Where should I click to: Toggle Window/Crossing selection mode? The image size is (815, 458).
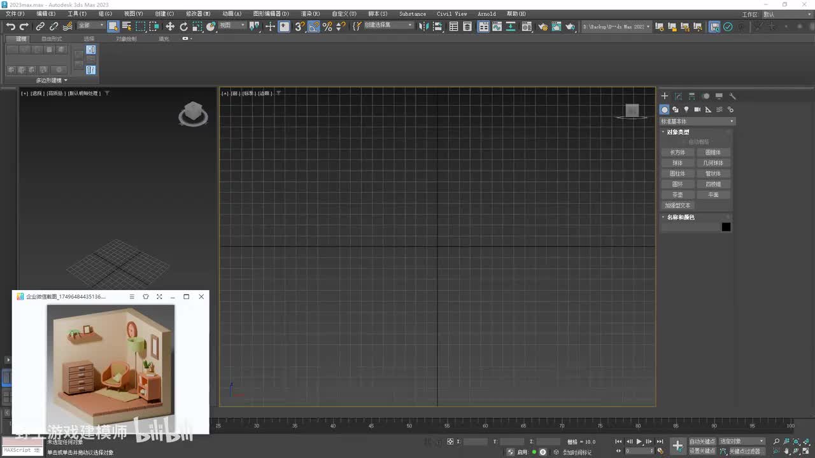[x=155, y=26]
